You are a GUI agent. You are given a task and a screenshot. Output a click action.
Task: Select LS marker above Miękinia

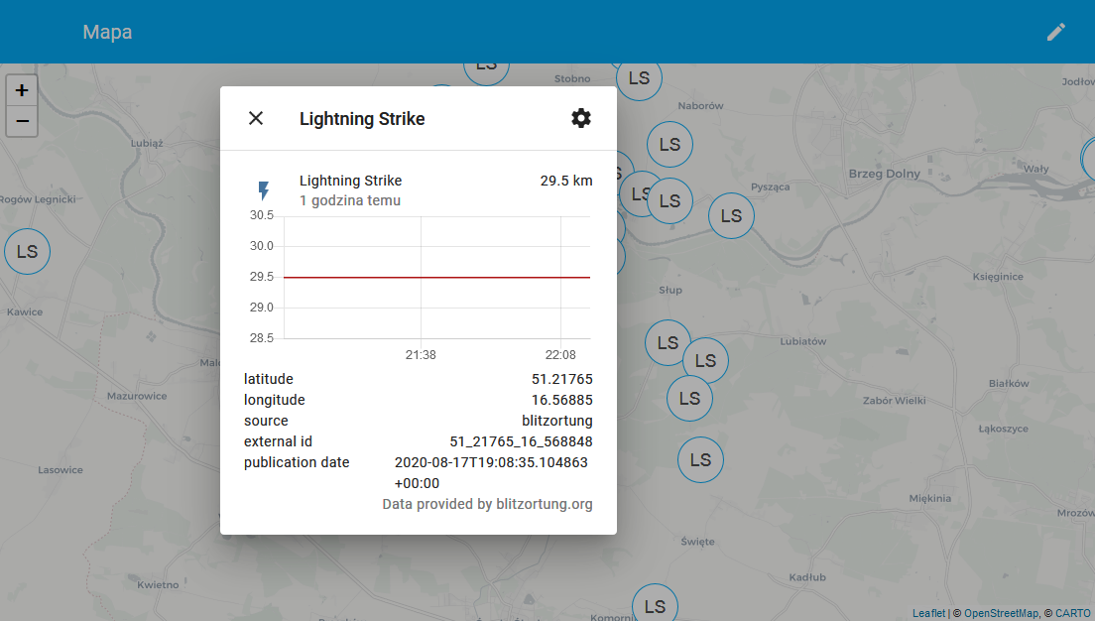[701, 460]
